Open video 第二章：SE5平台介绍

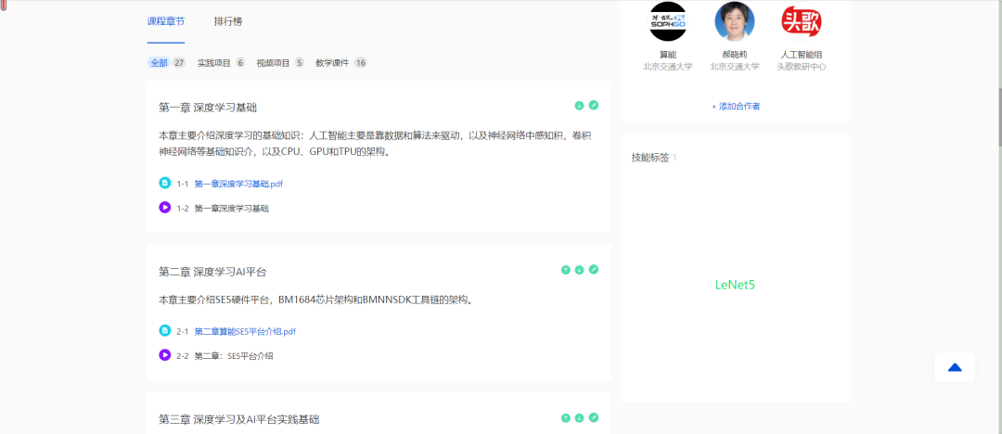coord(234,355)
